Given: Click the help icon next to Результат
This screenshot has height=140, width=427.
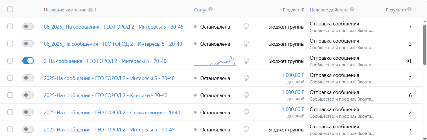Looking at the screenshot, I should pyautogui.click(x=410, y=9).
